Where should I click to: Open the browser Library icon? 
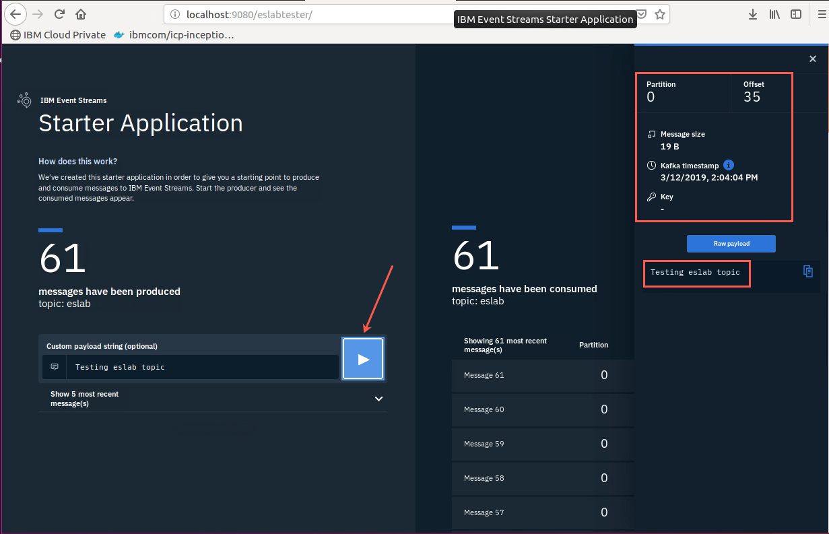[x=775, y=14]
